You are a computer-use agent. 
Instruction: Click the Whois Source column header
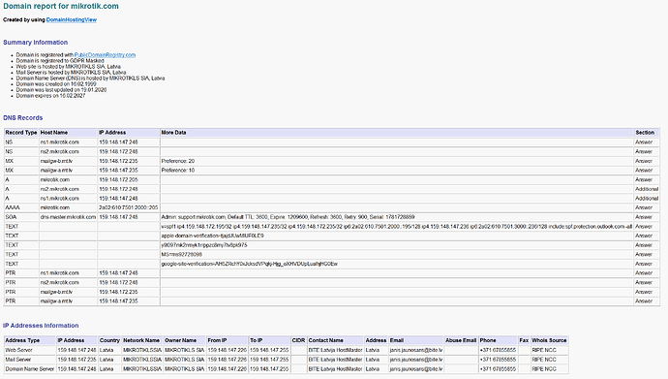(x=549, y=340)
